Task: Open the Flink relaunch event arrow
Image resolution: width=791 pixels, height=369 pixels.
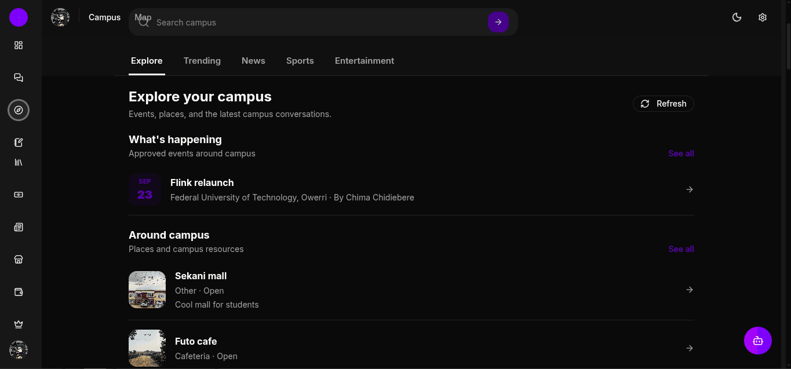Action: (690, 189)
